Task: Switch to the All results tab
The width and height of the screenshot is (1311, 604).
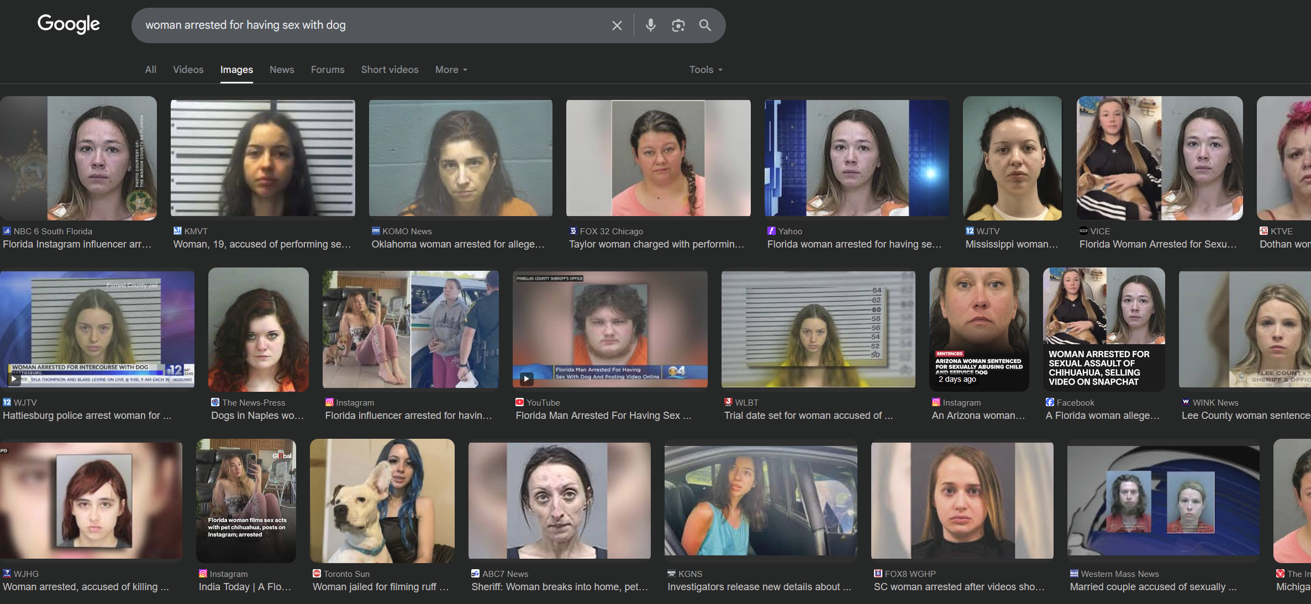Action: pyautogui.click(x=150, y=70)
